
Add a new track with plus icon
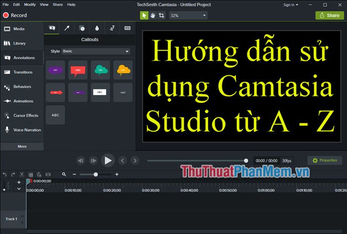(19, 183)
